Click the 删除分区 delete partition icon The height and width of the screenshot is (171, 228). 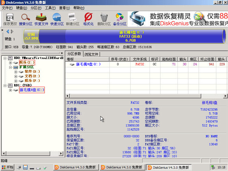click(x=104, y=19)
